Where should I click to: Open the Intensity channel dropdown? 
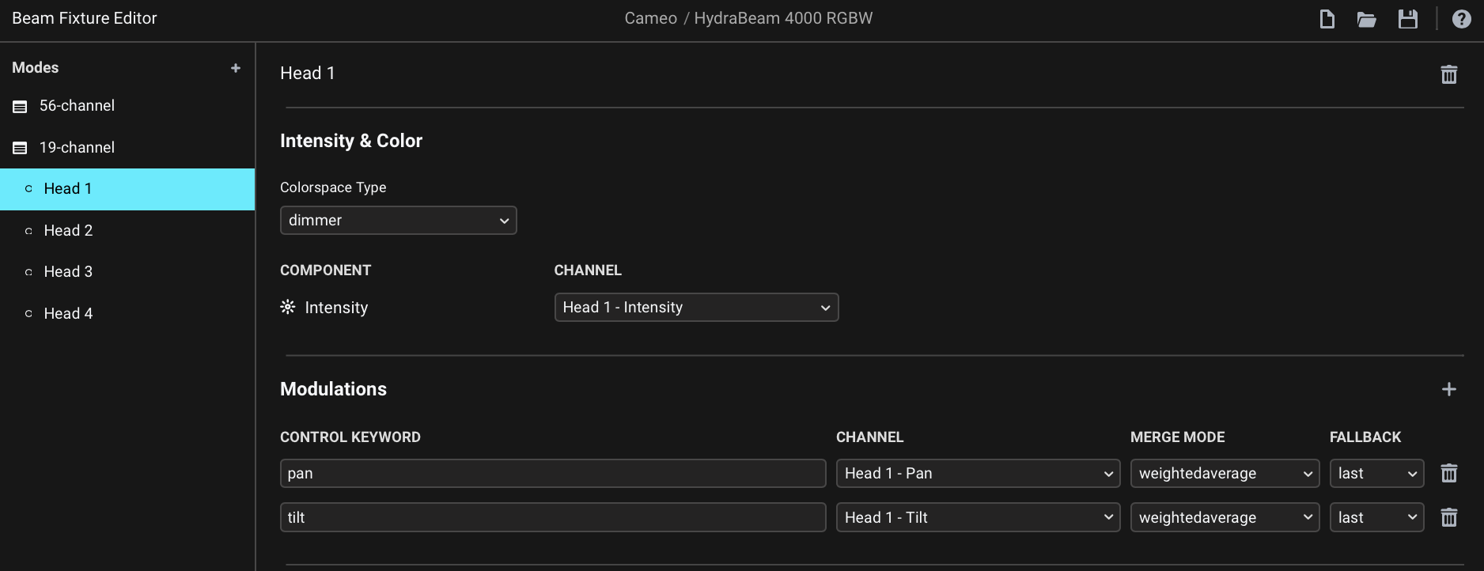(x=696, y=308)
